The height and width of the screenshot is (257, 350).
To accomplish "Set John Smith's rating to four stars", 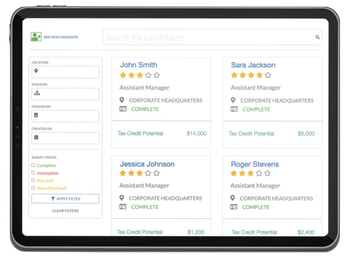I will (148, 75).
